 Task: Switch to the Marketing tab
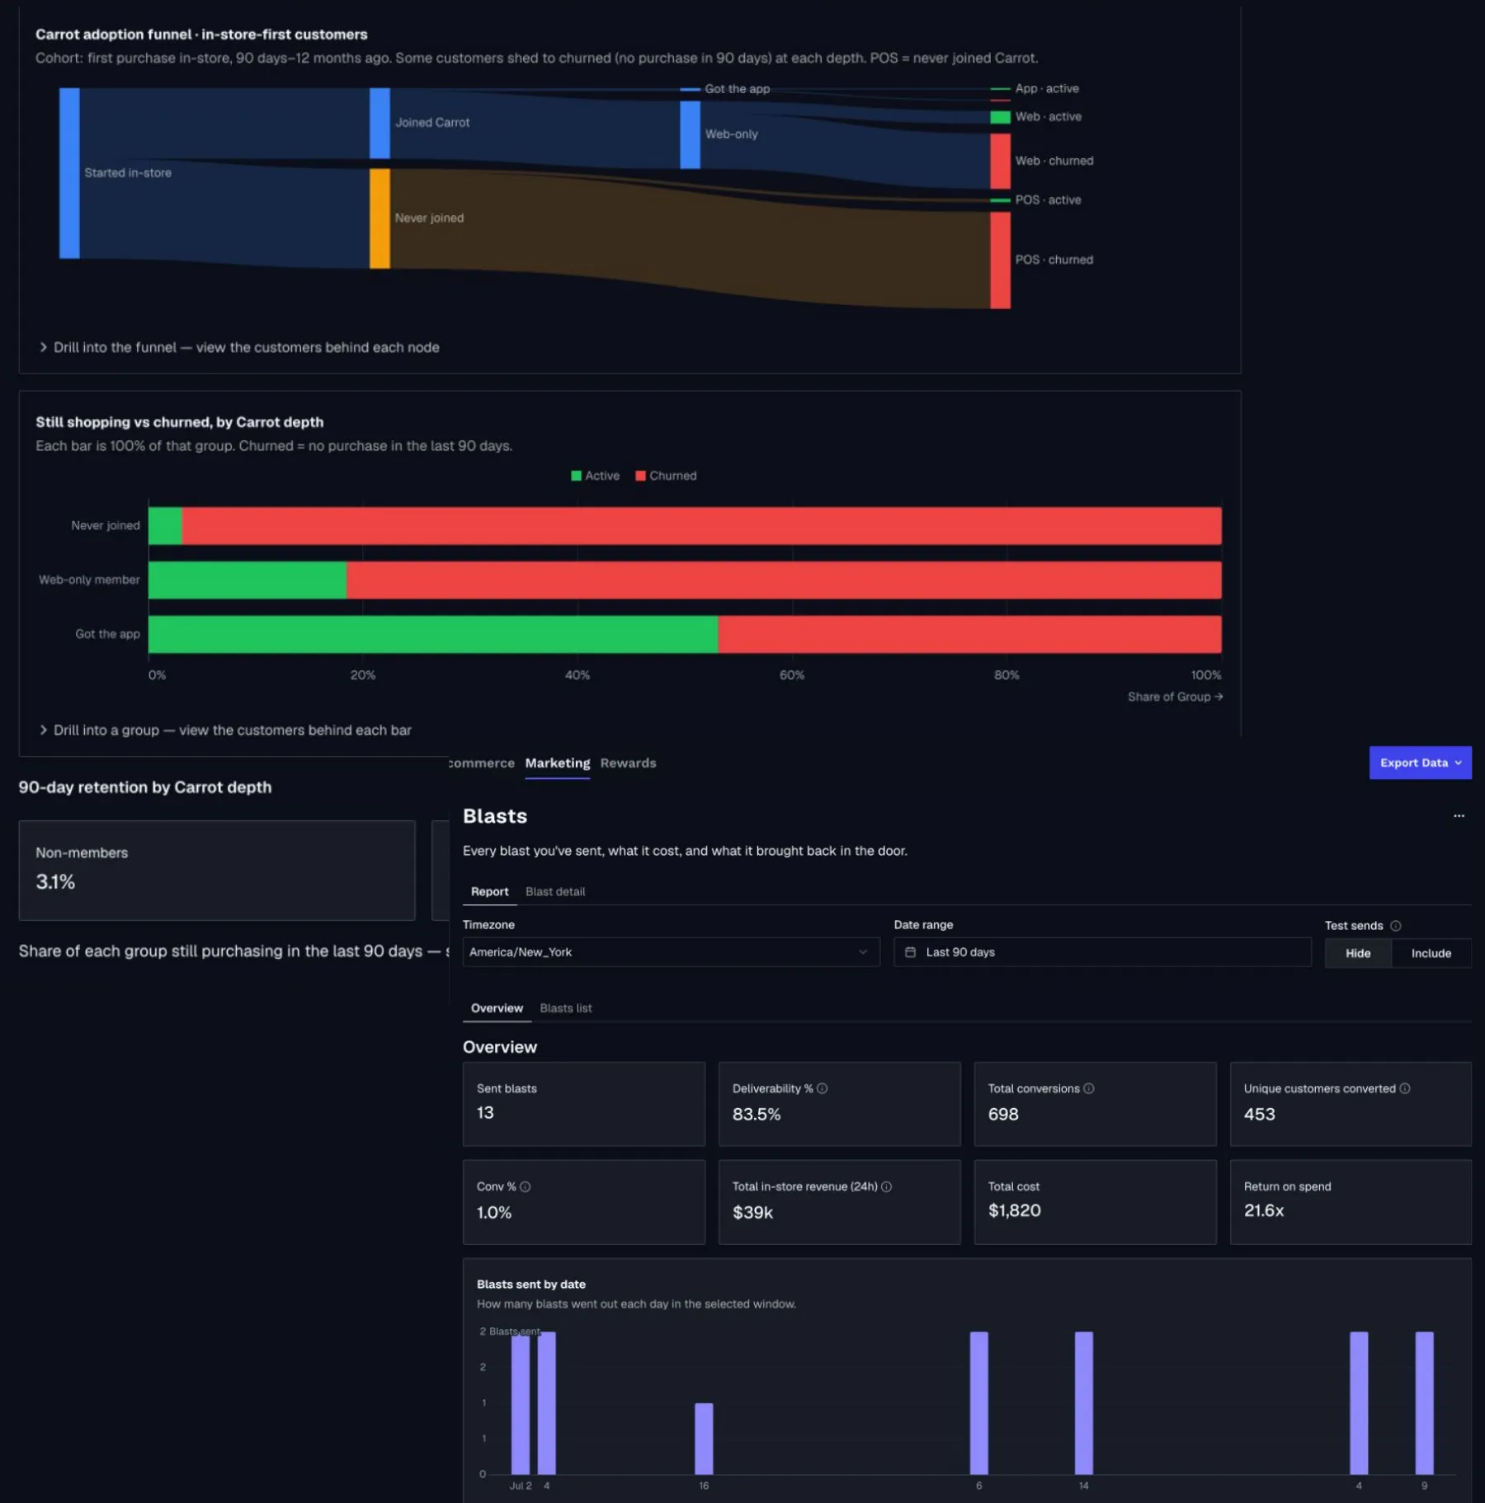tap(557, 763)
